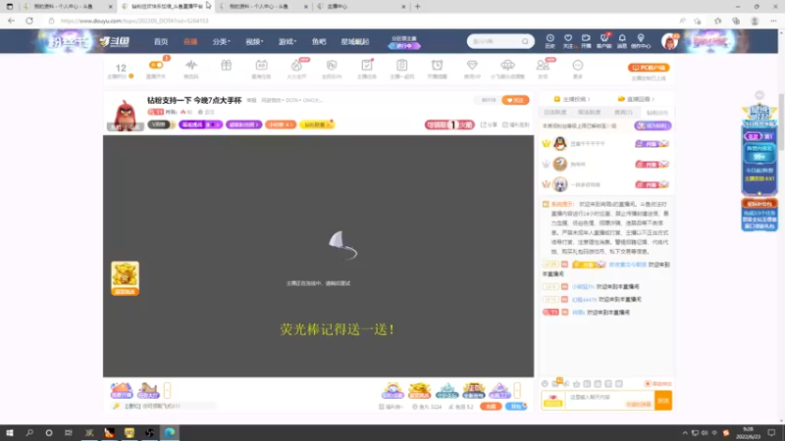The width and height of the screenshot is (785, 441).
Task: Toggle the live broadcast switch (直播开关)
Action: [x=156, y=65]
